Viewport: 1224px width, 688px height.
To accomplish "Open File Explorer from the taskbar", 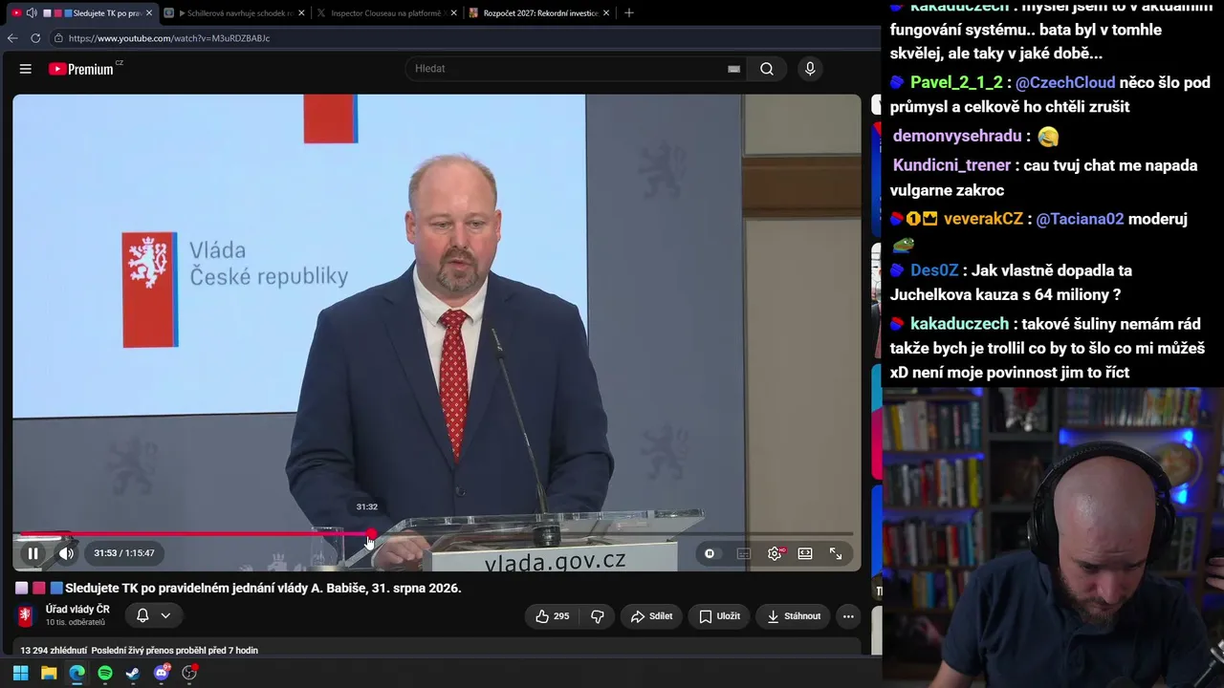I will click(49, 673).
